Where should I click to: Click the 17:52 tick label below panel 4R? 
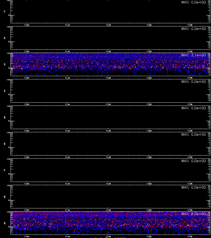[149, 104]
